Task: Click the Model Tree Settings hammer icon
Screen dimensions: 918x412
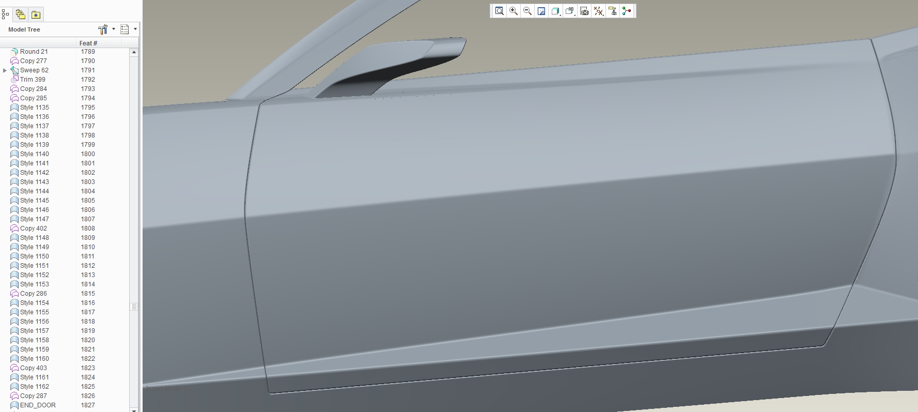Action: pyautogui.click(x=102, y=29)
